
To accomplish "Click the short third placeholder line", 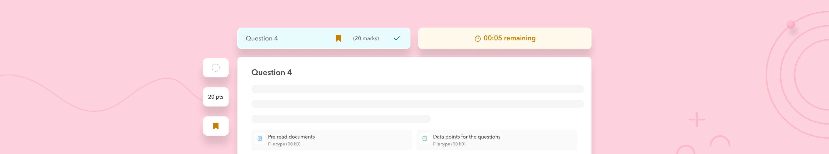I will [341, 119].
